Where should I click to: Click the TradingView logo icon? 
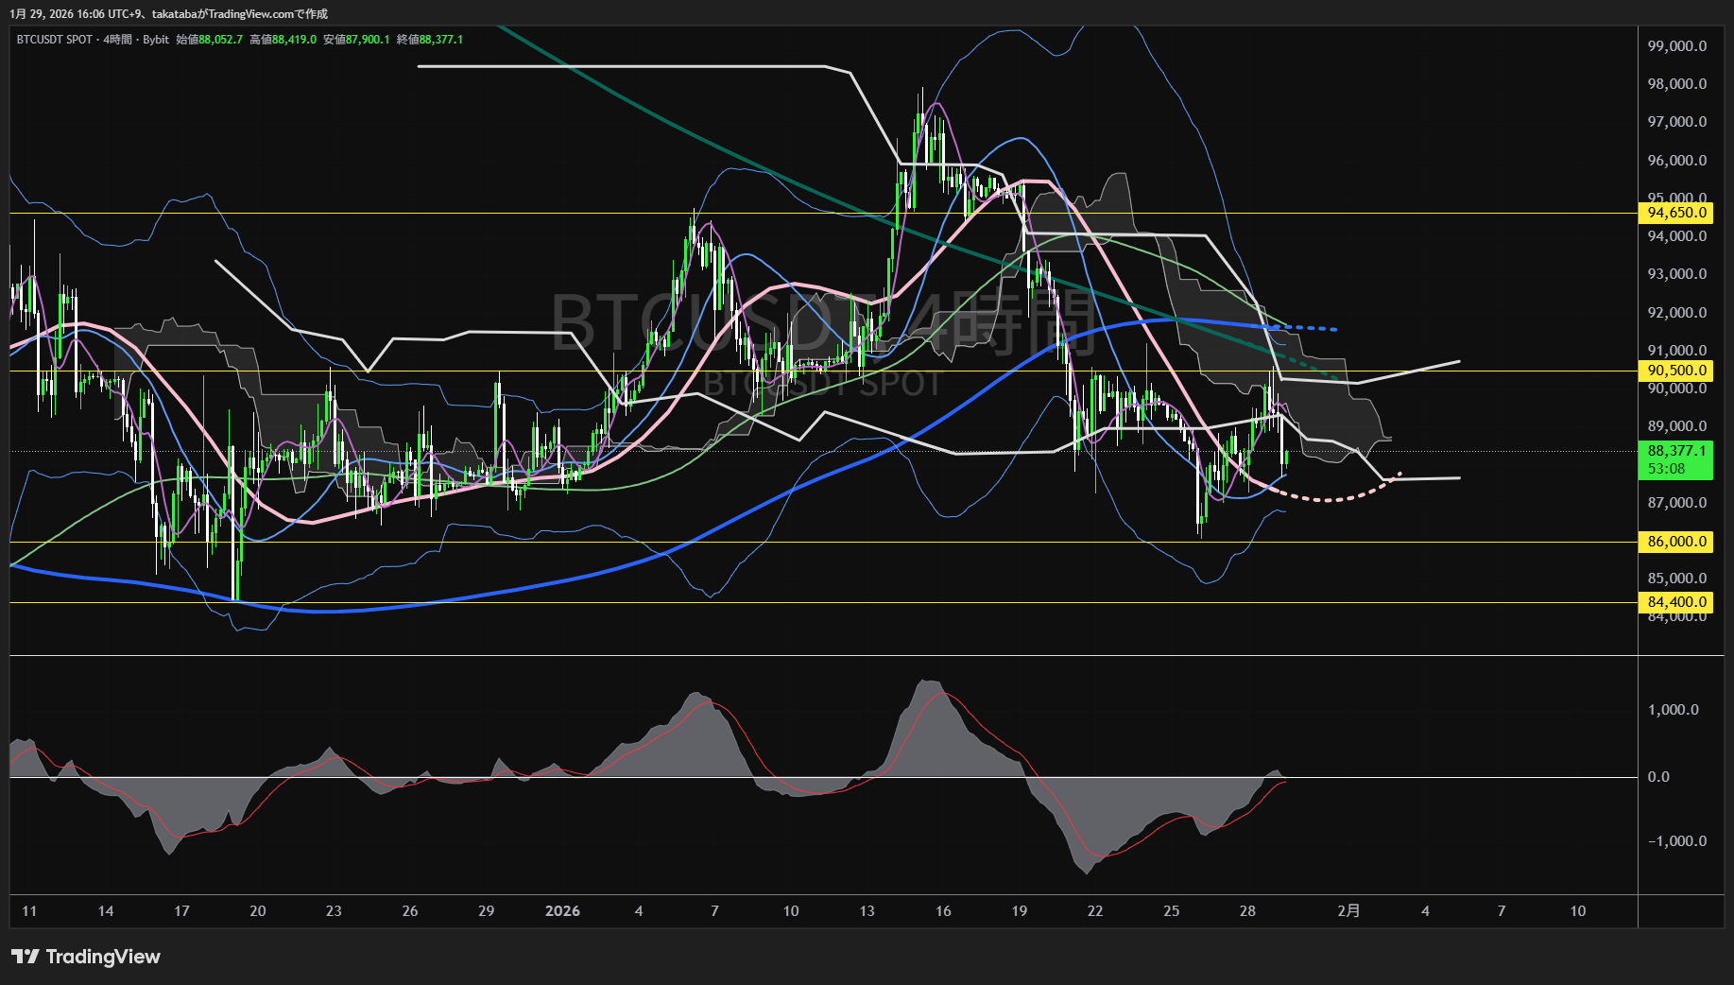[x=26, y=957]
